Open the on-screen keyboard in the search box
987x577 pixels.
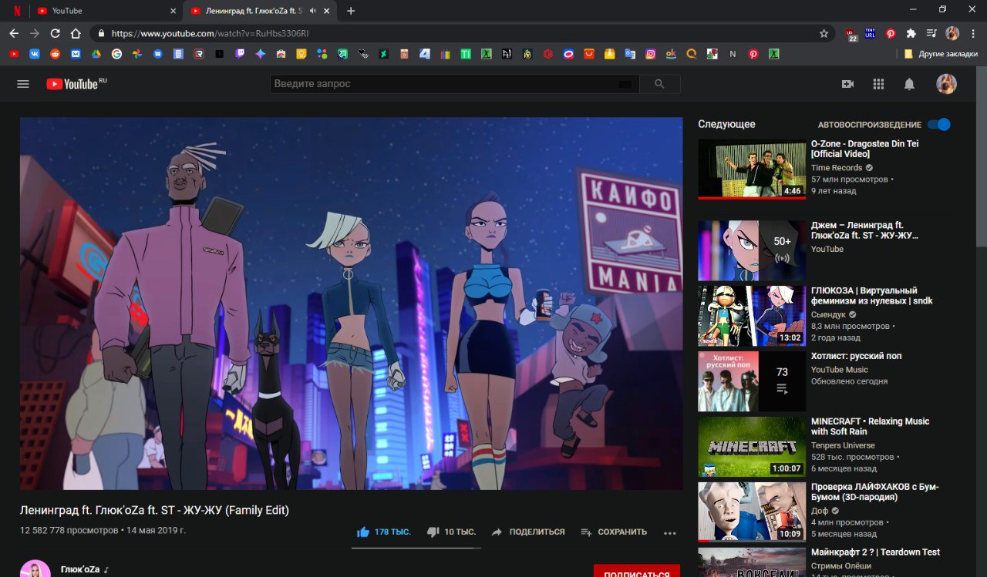625,84
